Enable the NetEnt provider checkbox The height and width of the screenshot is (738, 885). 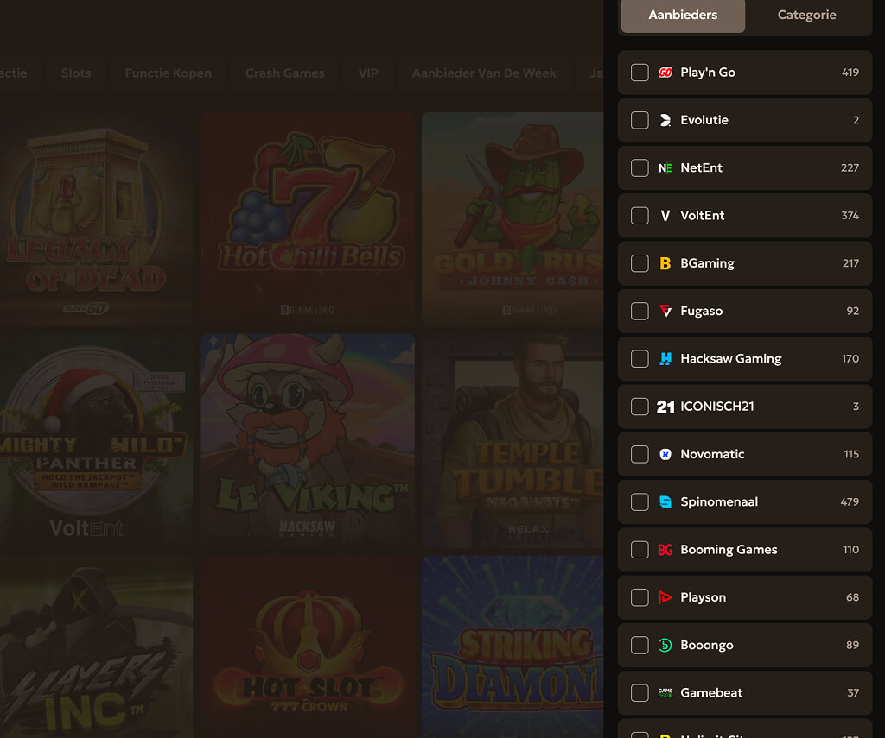coord(640,168)
